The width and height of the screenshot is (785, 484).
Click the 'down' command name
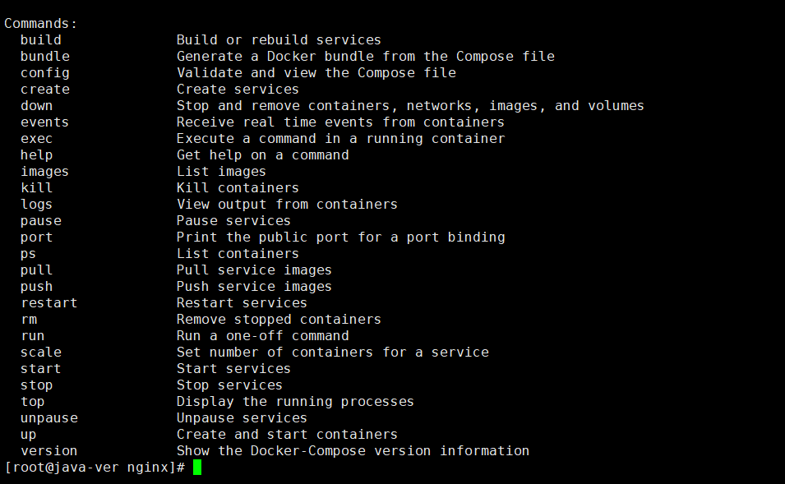click(x=36, y=105)
